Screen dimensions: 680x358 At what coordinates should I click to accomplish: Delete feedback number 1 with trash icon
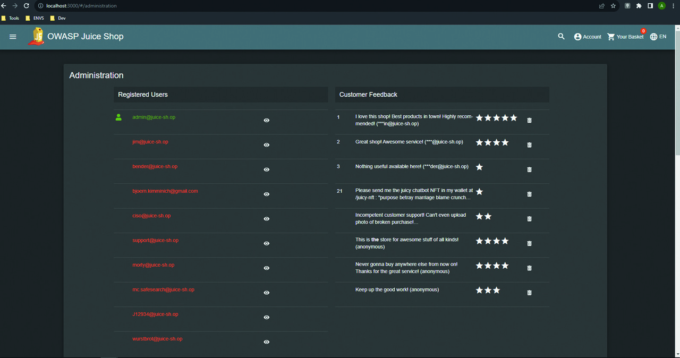tap(529, 121)
